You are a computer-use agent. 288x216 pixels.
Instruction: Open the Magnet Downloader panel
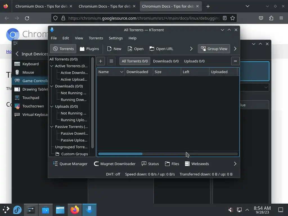(115, 164)
